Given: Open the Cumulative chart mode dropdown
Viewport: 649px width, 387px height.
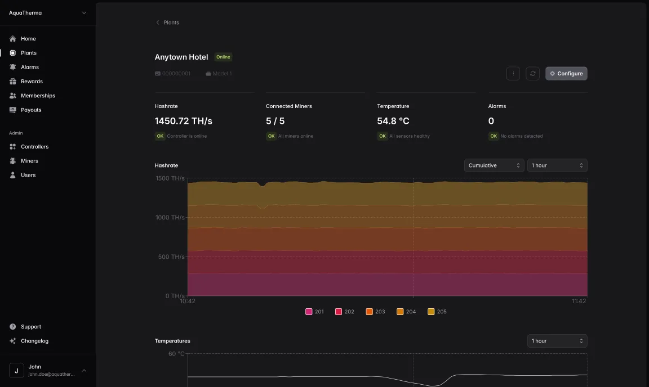Looking at the screenshot, I should pos(494,165).
